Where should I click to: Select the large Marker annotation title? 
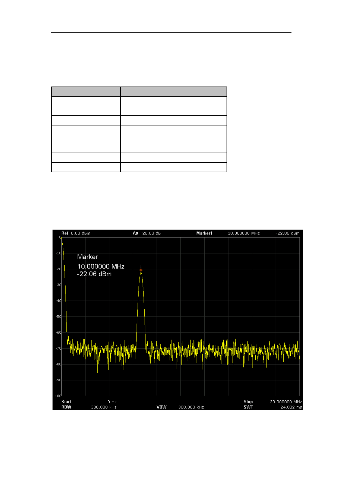pos(87,257)
